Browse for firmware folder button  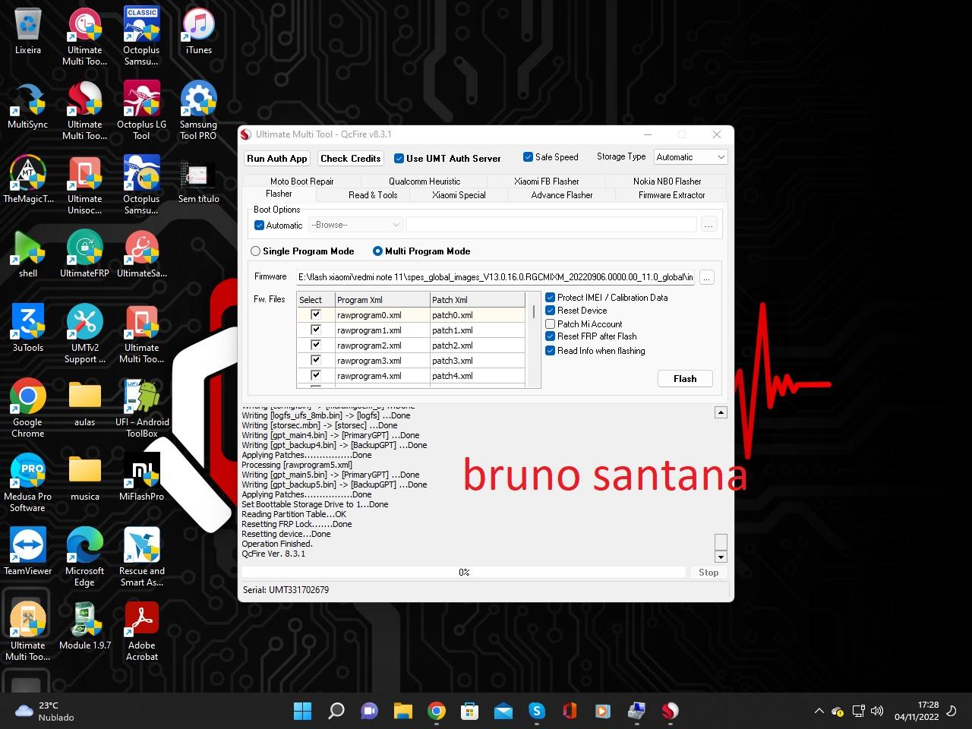[706, 278]
